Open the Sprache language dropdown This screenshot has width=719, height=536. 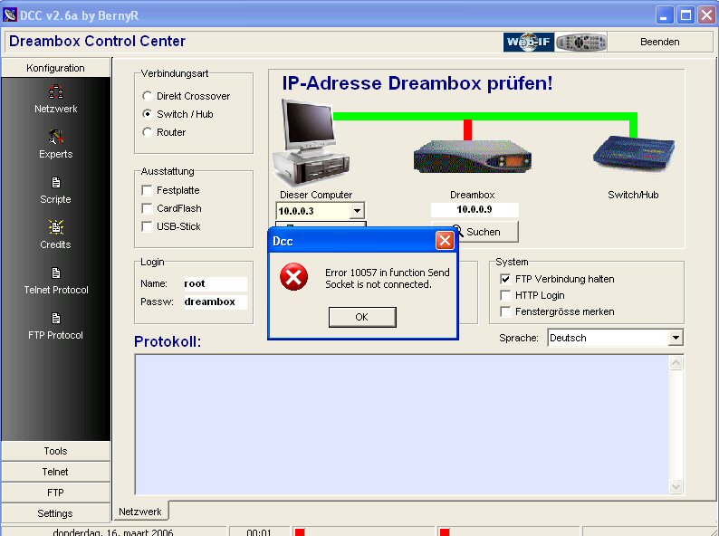tap(675, 338)
